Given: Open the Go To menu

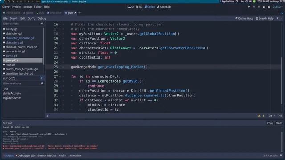Looking at the screenshot, I should (x=32, y=18).
